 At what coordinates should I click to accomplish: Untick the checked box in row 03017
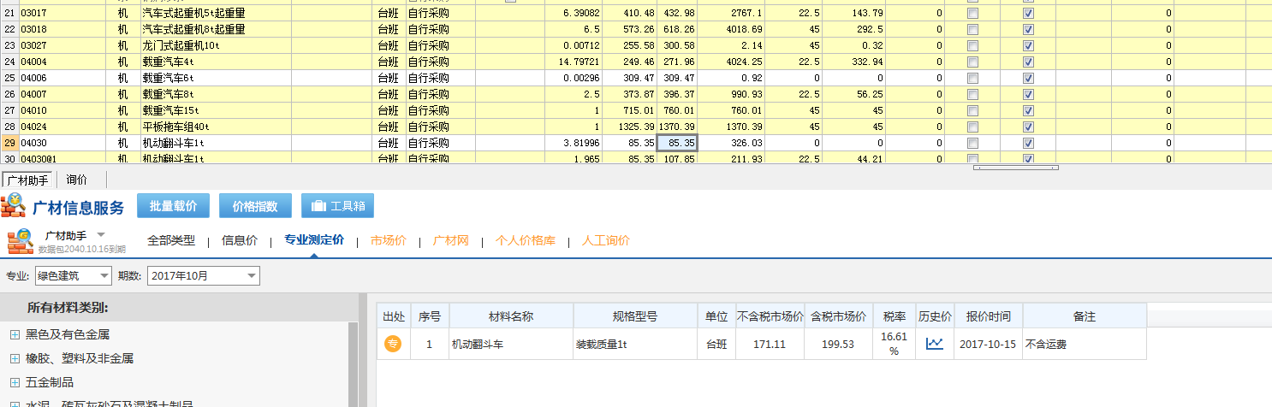(x=1028, y=14)
